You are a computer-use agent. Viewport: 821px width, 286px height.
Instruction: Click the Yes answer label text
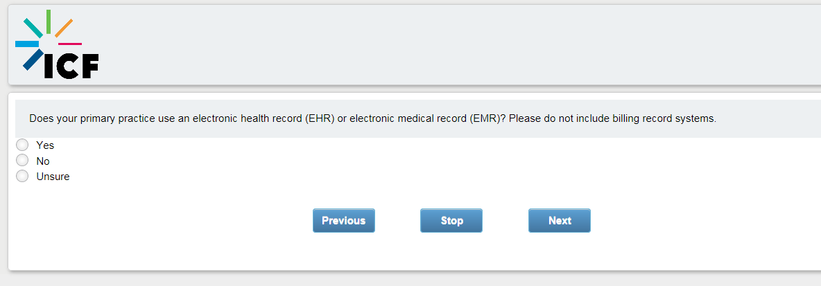pos(45,145)
